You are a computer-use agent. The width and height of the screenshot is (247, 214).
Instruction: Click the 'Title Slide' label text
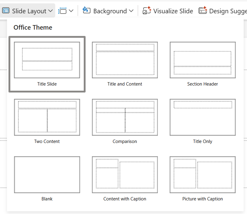[x=47, y=84]
